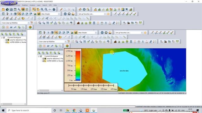The height and width of the screenshot is (113, 202).
Task: Select the Pan grab hand tool
Action: coord(38,9)
